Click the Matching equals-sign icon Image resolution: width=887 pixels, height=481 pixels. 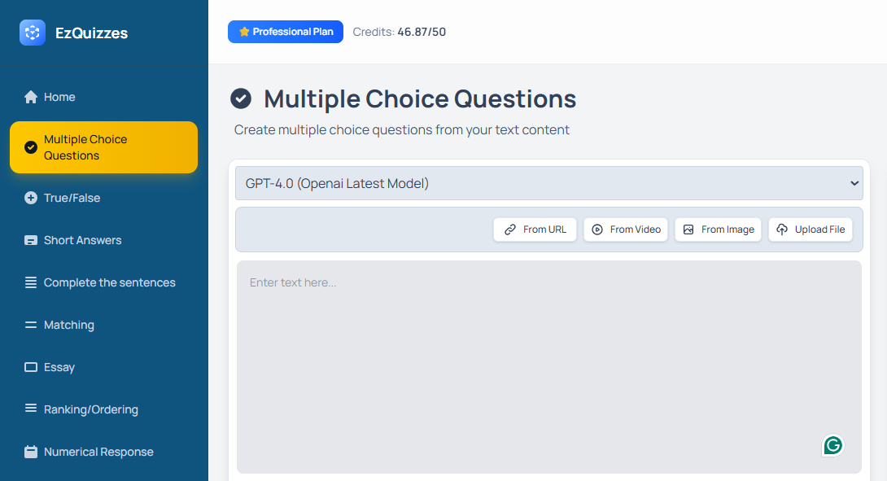point(31,325)
